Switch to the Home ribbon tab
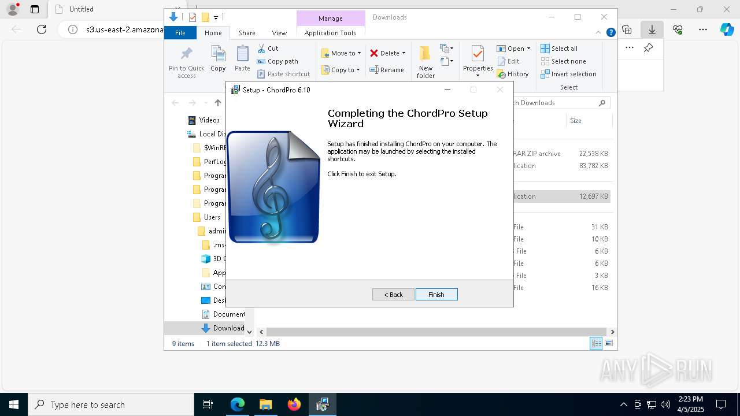 pyautogui.click(x=213, y=33)
